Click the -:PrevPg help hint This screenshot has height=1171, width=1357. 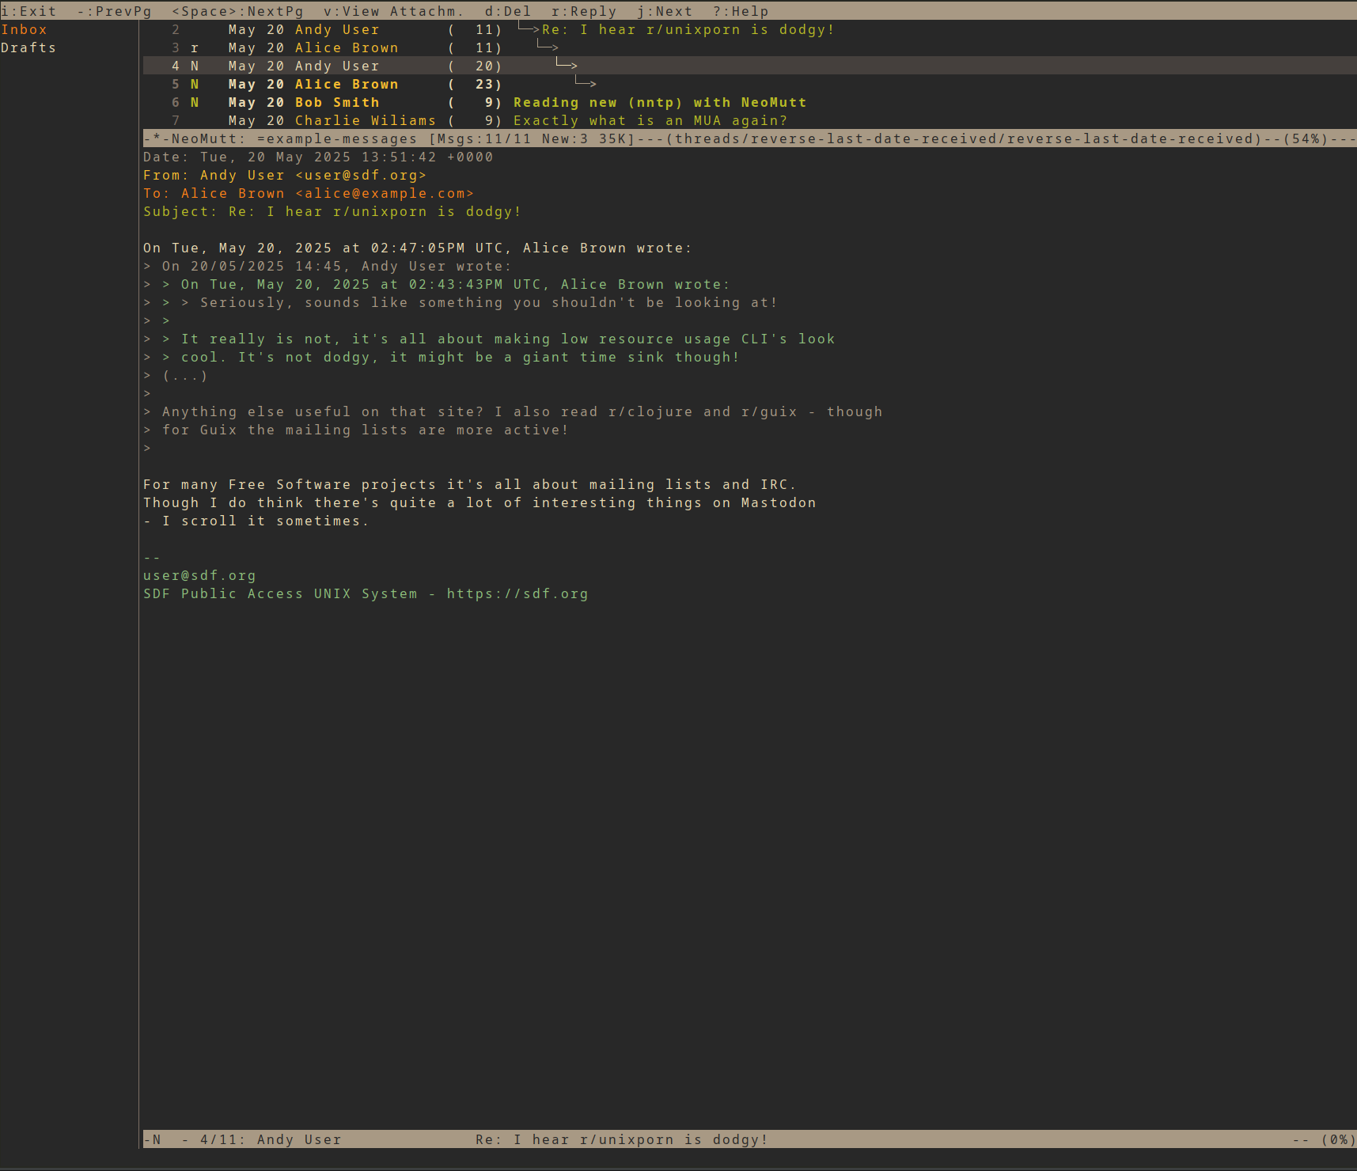[x=114, y=11]
